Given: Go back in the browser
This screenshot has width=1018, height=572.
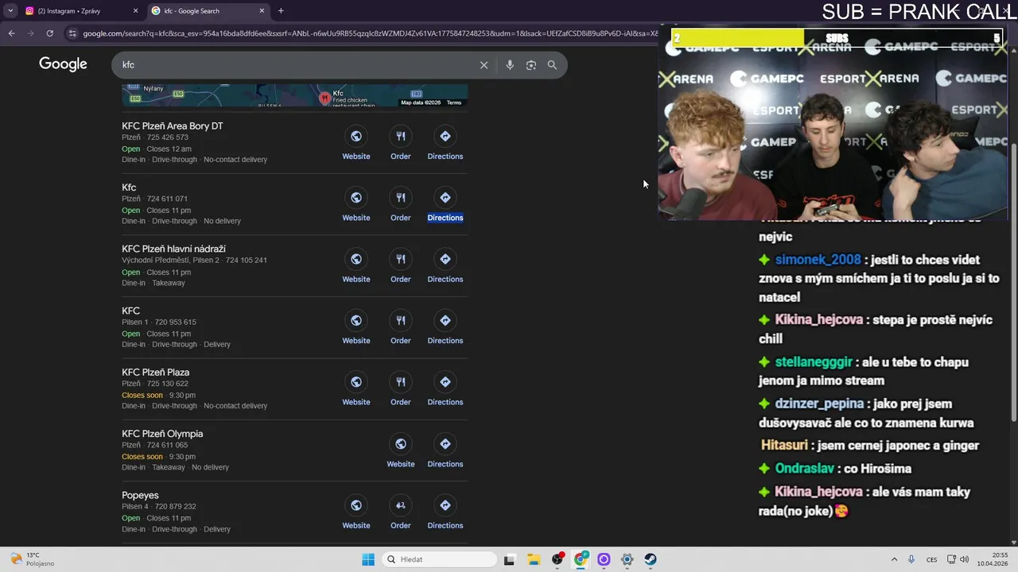Looking at the screenshot, I should tap(11, 33).
